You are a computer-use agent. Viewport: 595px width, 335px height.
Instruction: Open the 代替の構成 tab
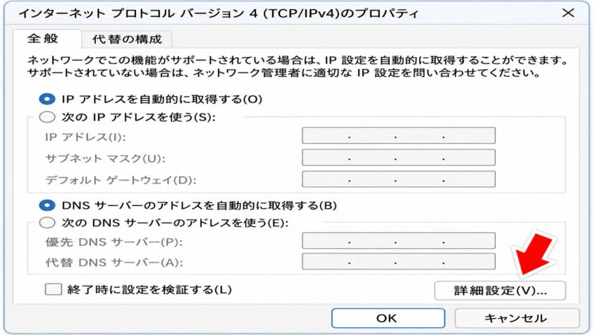tap(127, 39)
